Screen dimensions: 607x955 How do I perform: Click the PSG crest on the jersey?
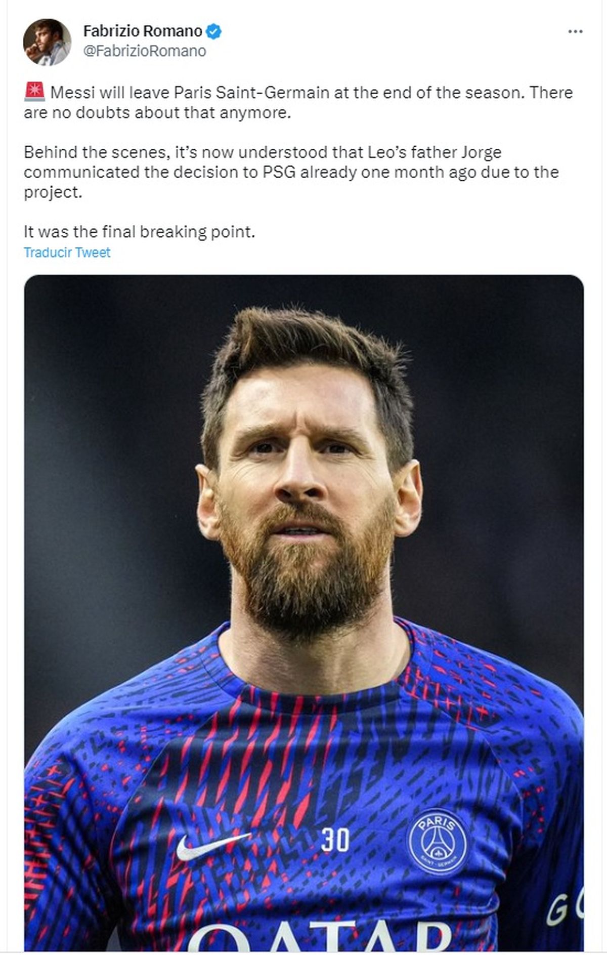click(x=438, y=842)
